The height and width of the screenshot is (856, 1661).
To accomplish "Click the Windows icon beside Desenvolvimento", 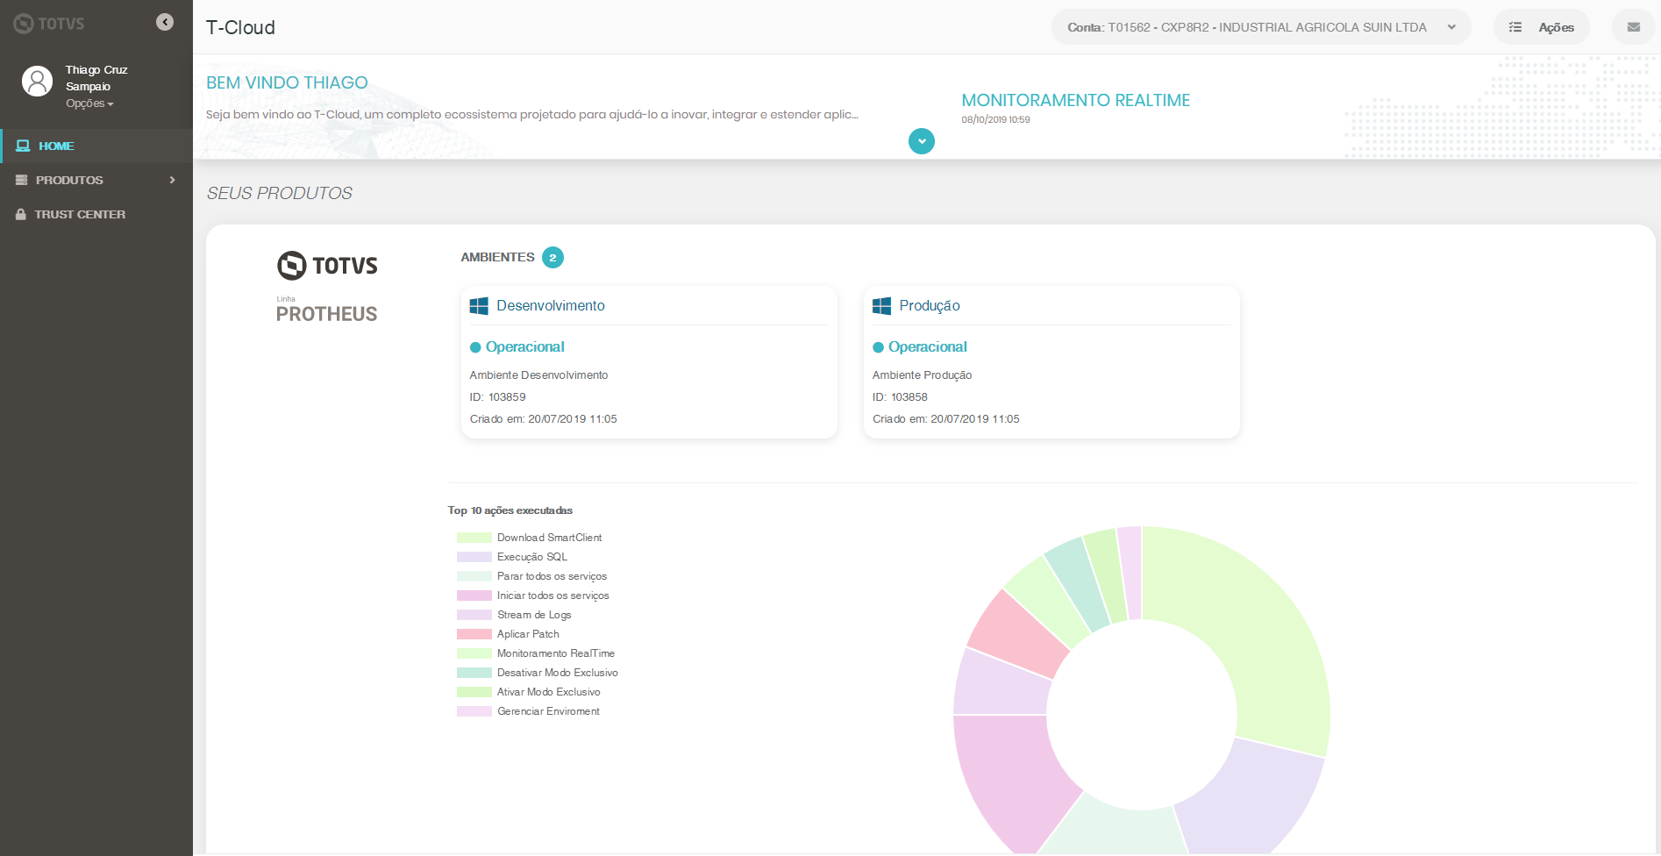I will pyautogui.click(x=479, y=306).
